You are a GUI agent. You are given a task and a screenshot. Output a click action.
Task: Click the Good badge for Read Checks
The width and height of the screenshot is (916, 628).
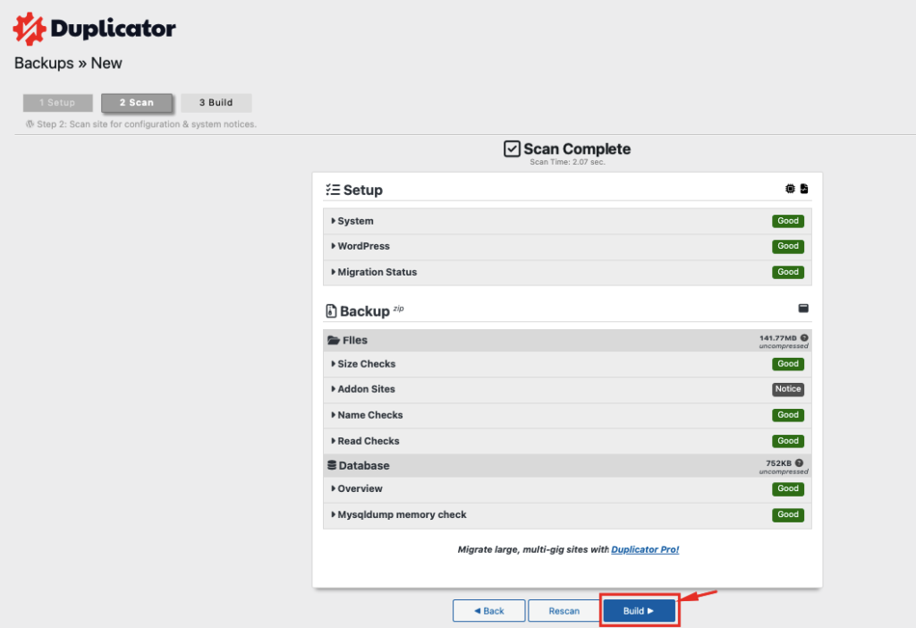tap(788, 441)
